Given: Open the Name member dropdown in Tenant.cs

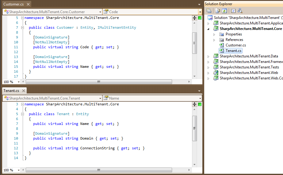Looking at the screenshot, I should tap(152, 98).
